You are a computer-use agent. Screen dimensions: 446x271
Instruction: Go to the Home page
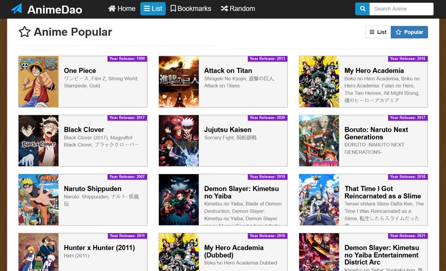121,9
